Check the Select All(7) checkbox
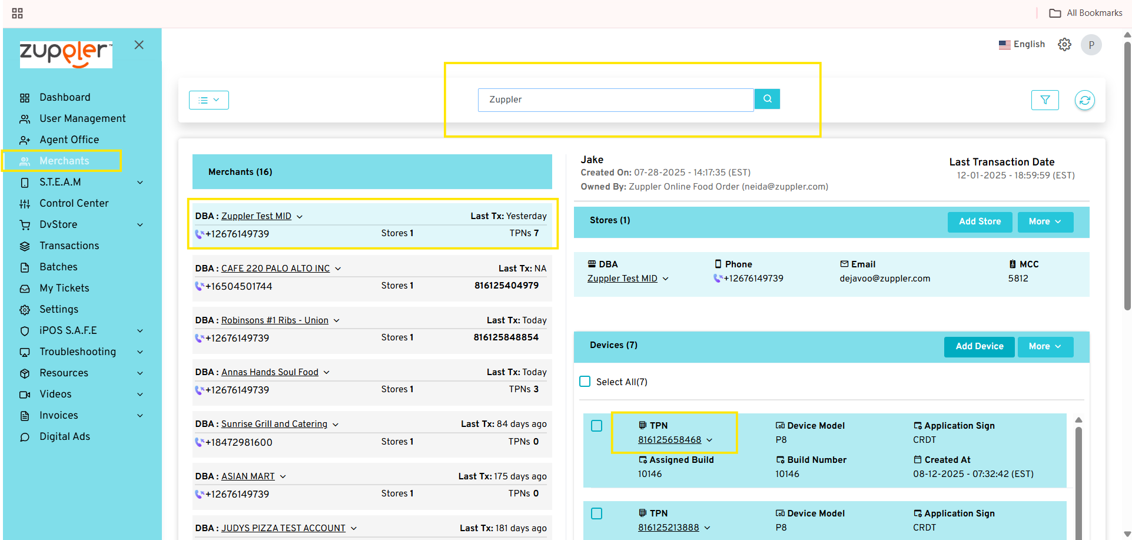1132x540 pixels. 585,382
